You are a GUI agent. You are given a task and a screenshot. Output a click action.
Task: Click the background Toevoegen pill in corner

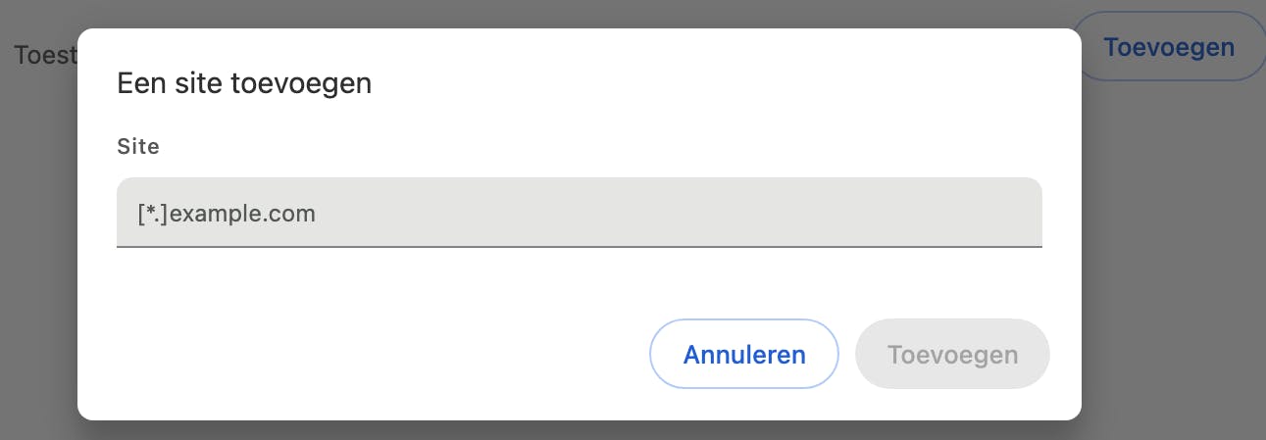click(1168, 46)
